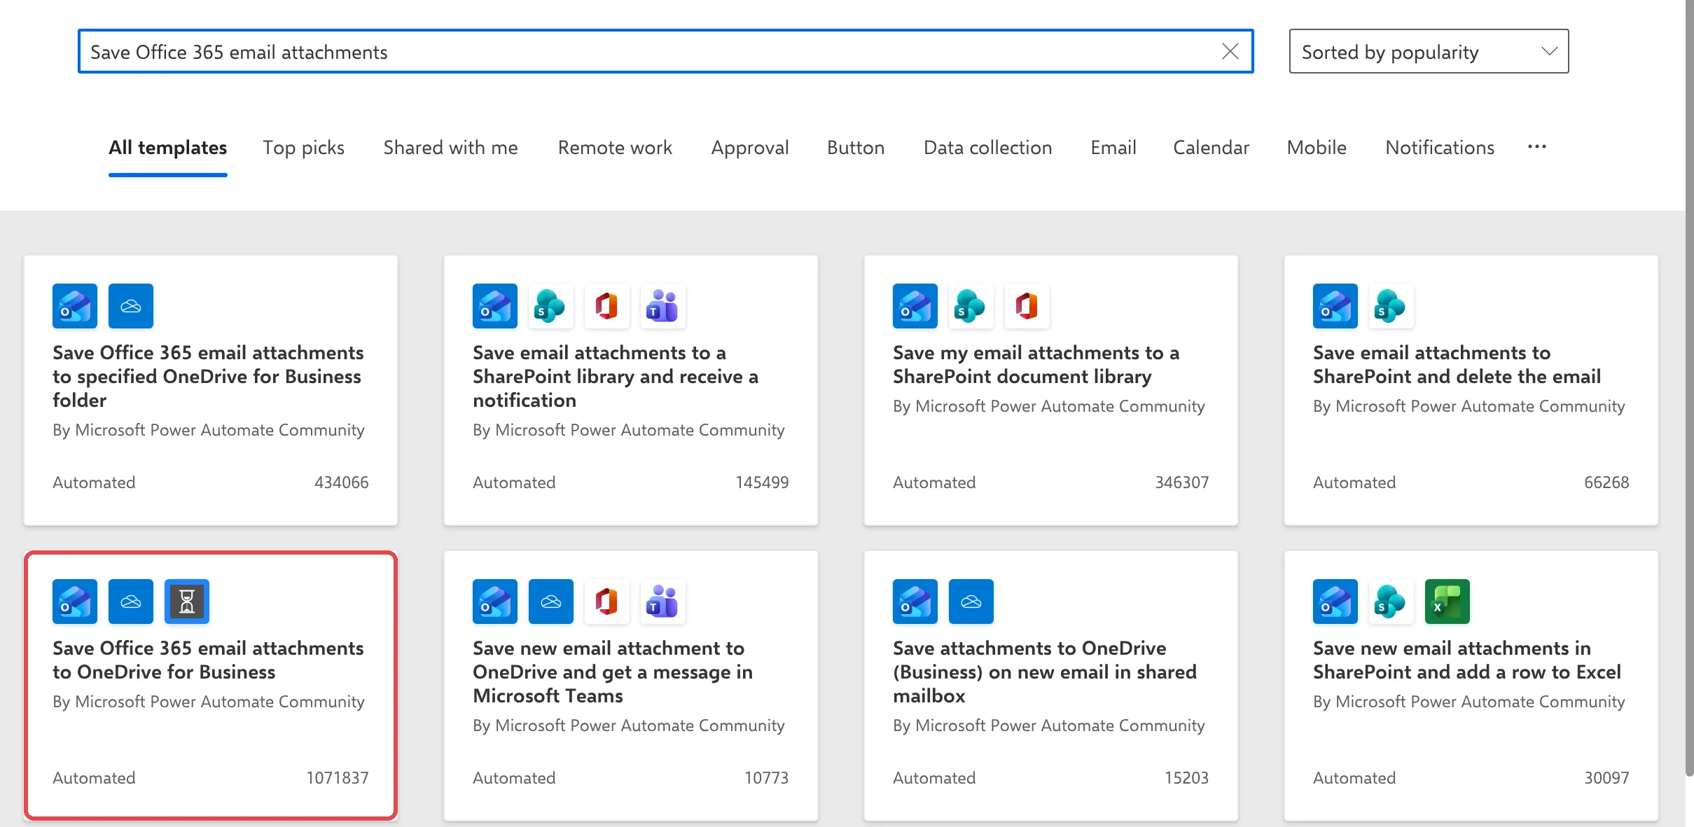Click Outlook icon on Microsoft Teams message card

[495, 602]
